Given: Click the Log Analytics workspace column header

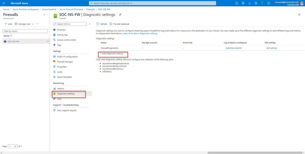Looking at the screenshot, I should pos(235,43).
